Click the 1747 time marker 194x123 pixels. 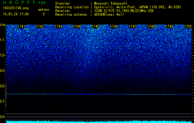[133, 26]
